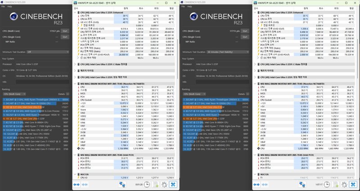Screen dimensions: 360x191
Task: Click the Info text field in Cinebench scoring 17715 pts
Action: click(222, 82)
